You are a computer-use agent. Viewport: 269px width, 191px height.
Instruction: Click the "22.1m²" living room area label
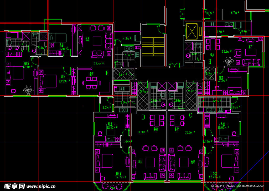coord(227,51)
